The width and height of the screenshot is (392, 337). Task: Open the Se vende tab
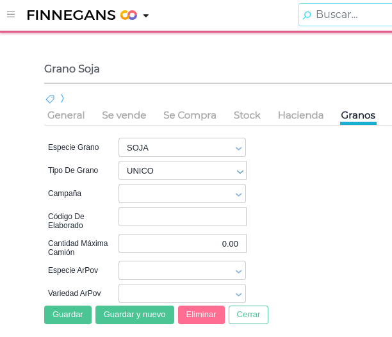124,115
